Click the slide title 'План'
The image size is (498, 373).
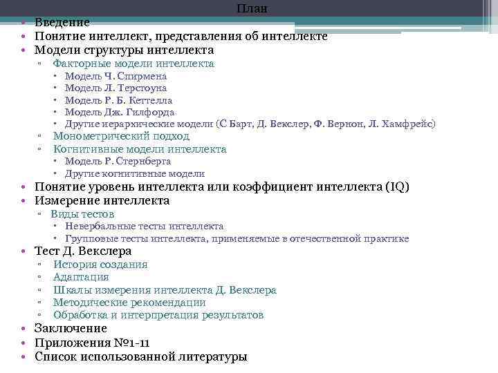[252, 8]
